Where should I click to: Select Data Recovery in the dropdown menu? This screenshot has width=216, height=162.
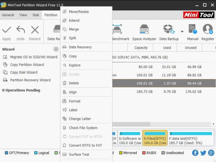[86, 47]
